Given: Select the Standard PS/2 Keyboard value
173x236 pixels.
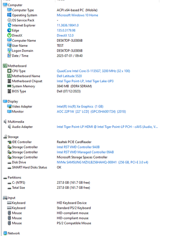Looking at the screenshot, I should click(74, 208).
